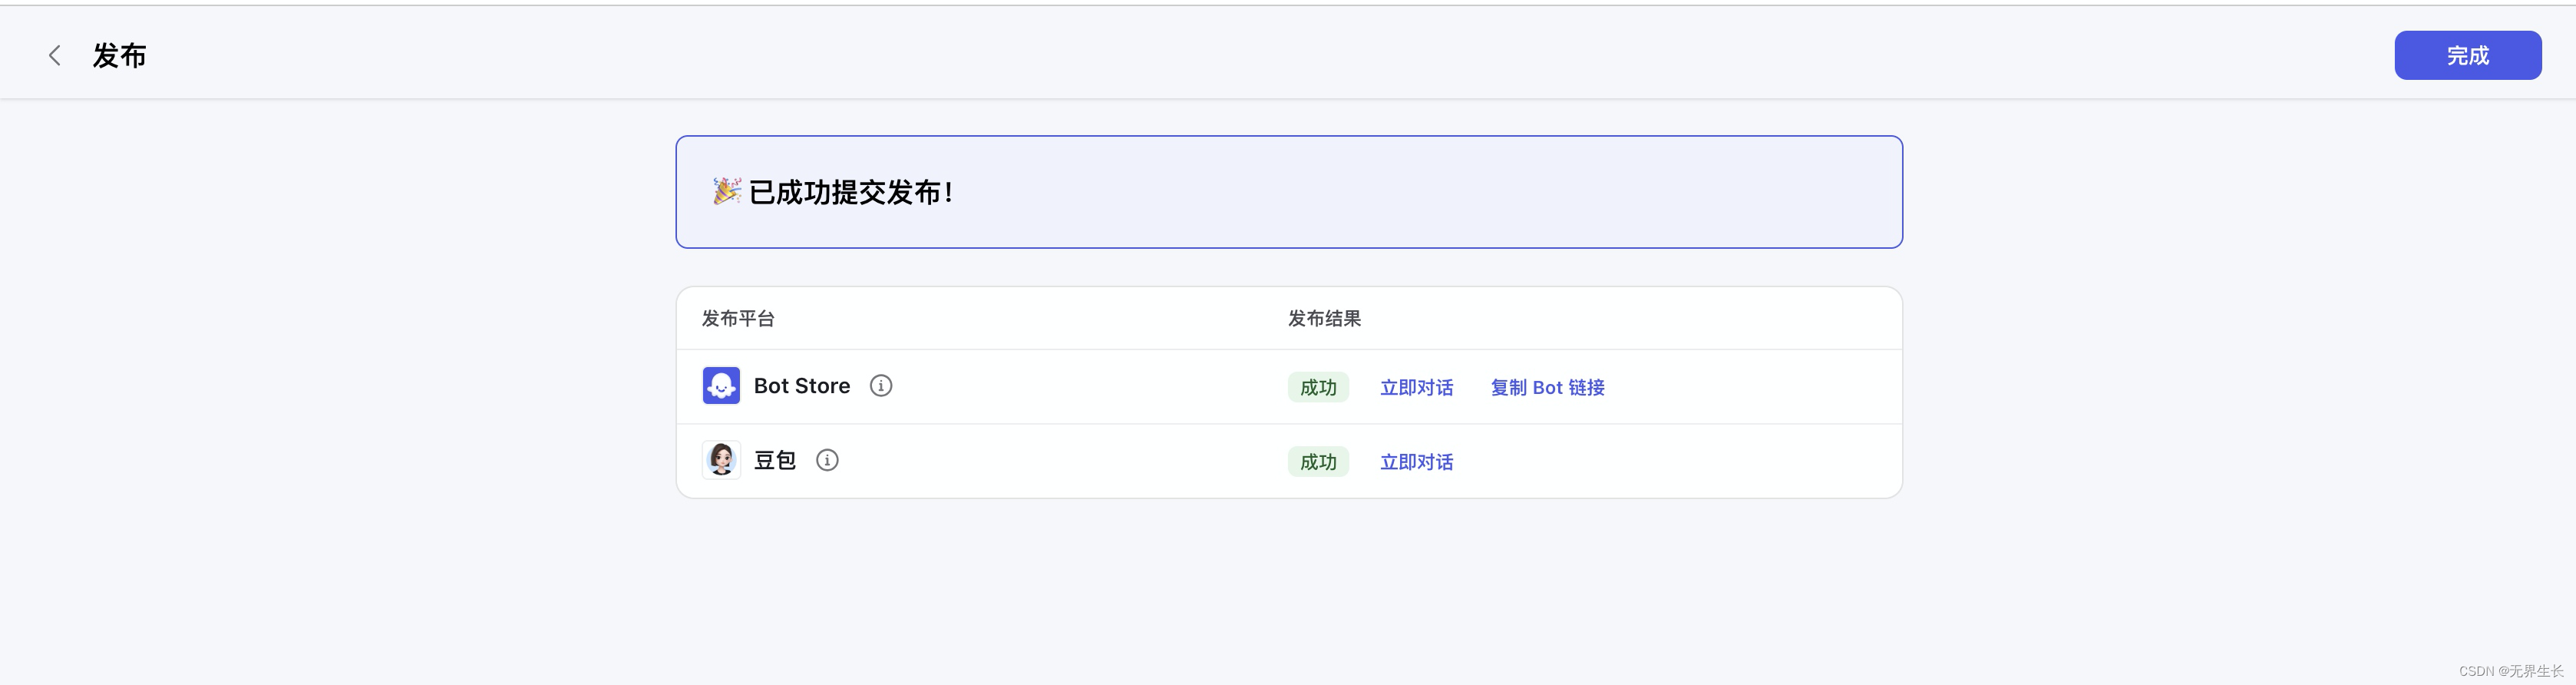The image size is (2576, 685).
Task: Click the 已成功提交发布 banner text
Action: [x=851, y=192]
